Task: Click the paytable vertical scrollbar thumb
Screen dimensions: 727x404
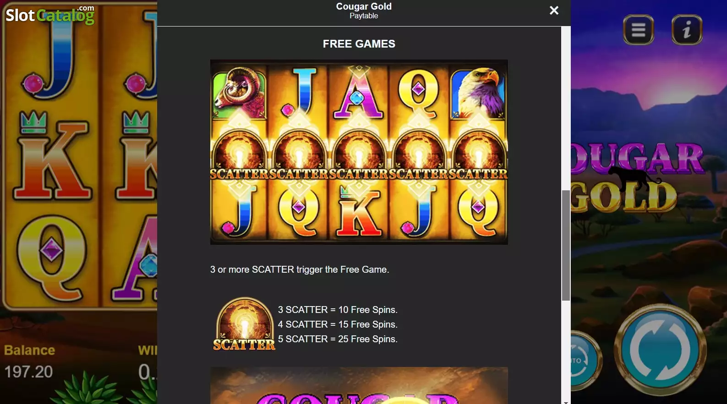Action: [x=566, y=245]
